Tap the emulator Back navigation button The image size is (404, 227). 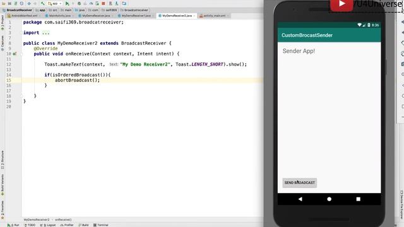[300, 199]
